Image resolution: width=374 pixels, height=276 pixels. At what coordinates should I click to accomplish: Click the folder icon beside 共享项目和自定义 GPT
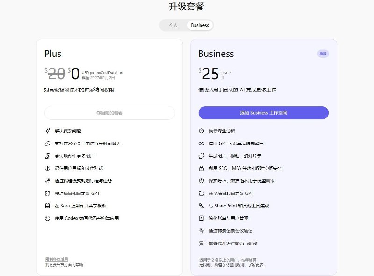pos(201,193)
